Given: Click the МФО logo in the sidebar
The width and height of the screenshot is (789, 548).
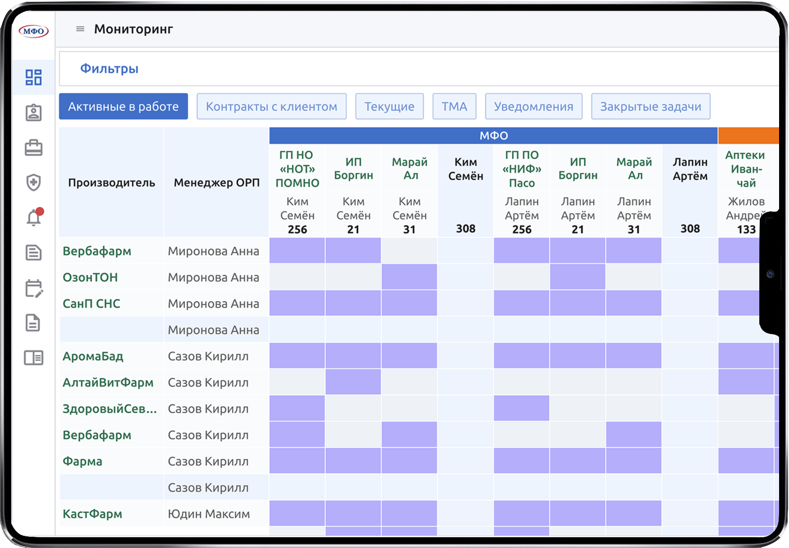Looking at the screenshot, I should [33, 31].
